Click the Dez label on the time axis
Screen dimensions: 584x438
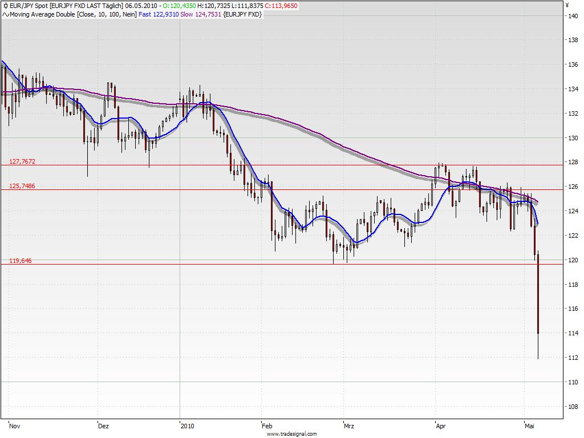coord(103,426)
